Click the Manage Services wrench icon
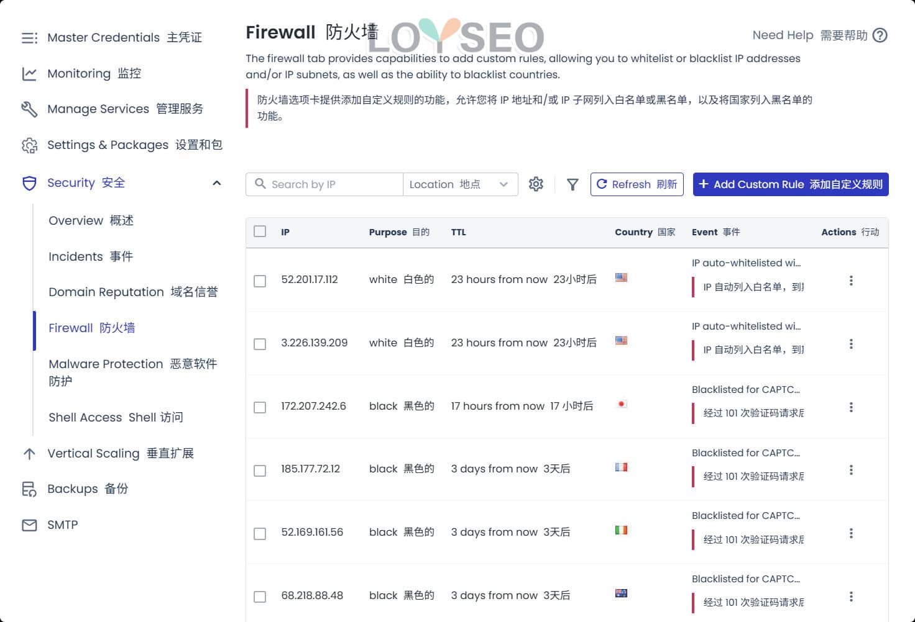This screenshot has width=915, height=622. (x=29, y=109)
